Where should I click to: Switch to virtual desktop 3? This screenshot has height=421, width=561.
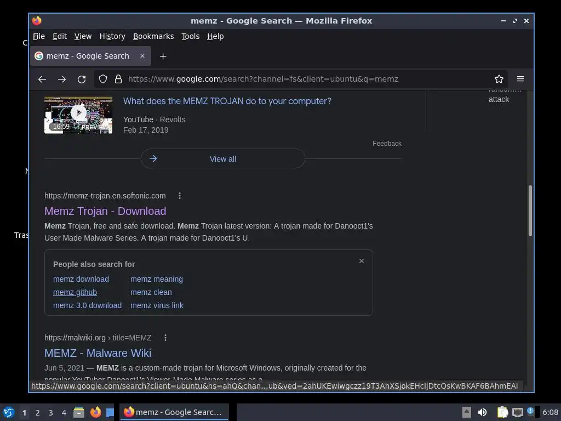click(x=51, y=413)
